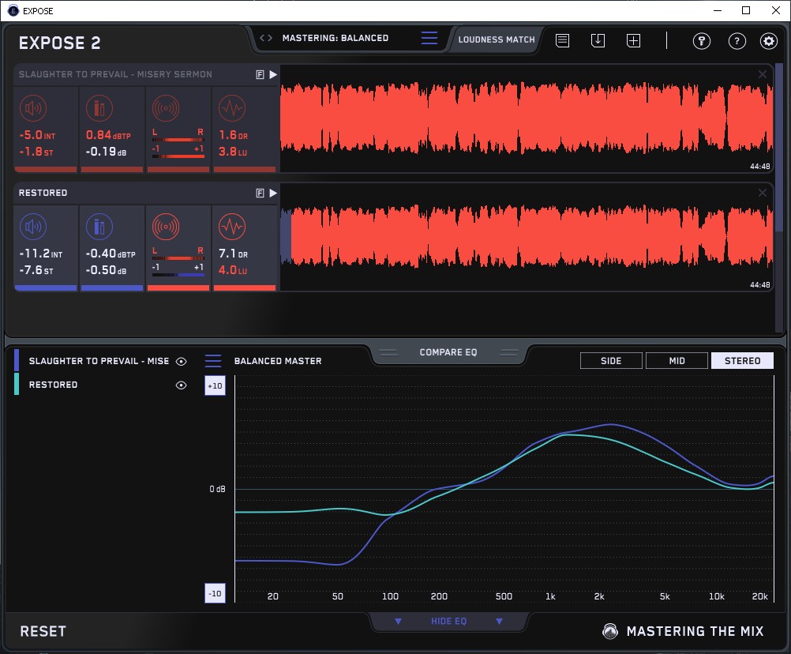Screen dimensions: 791x654
Task: Toggle the Loudness Match button
Action: [497, 39]
